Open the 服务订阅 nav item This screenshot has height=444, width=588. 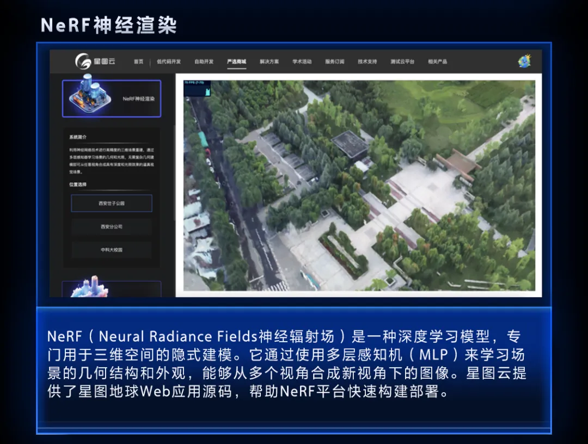coord(334,62)
